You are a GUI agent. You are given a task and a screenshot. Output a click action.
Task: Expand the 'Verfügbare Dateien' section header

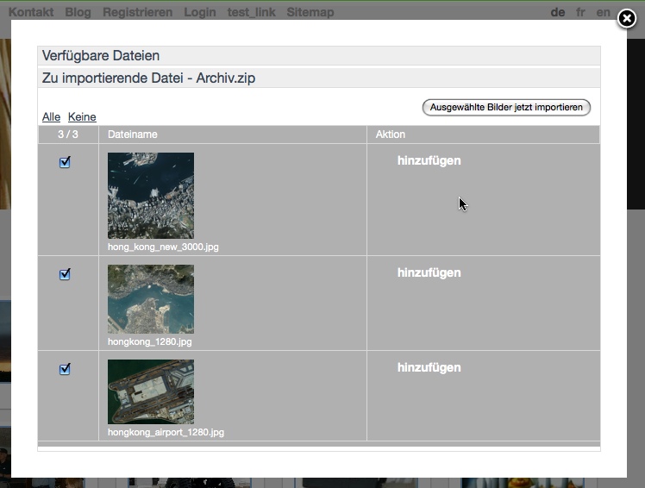tap(101, 56)
